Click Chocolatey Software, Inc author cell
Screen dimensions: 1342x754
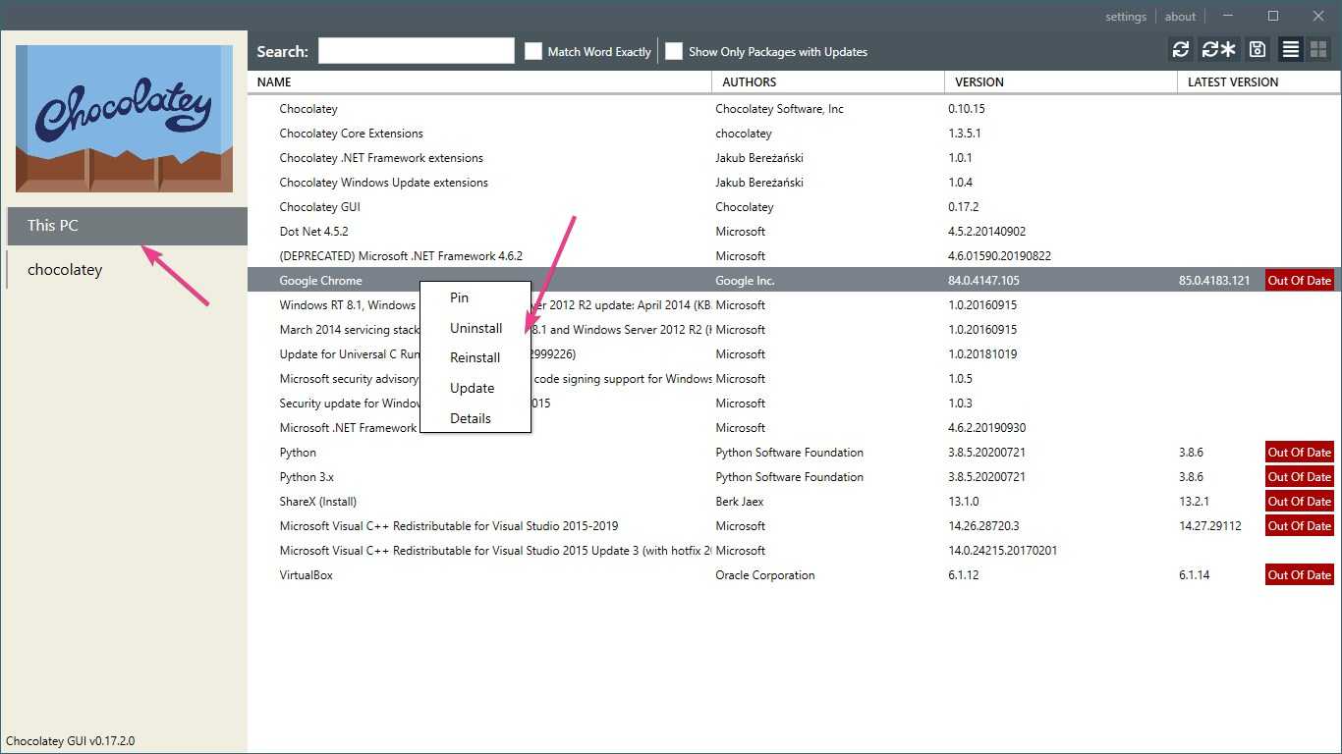(779, 109)
